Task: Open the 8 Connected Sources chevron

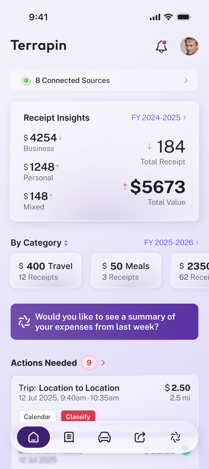Action: tap(186, 80)
